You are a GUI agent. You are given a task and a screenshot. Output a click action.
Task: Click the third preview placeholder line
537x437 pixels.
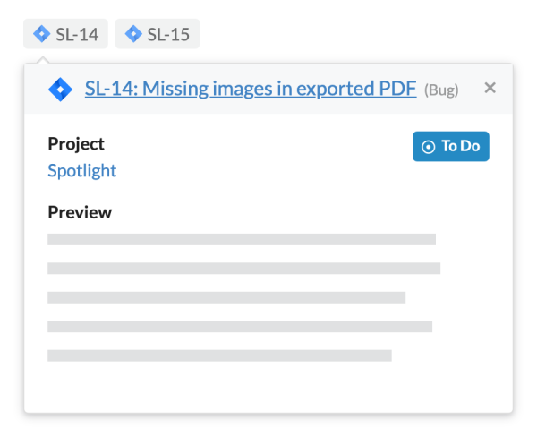click(226, 297)
